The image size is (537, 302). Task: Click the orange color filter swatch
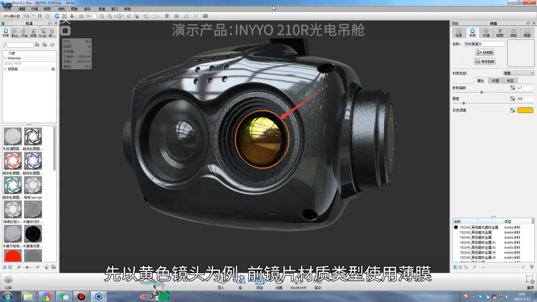[525, 110]
